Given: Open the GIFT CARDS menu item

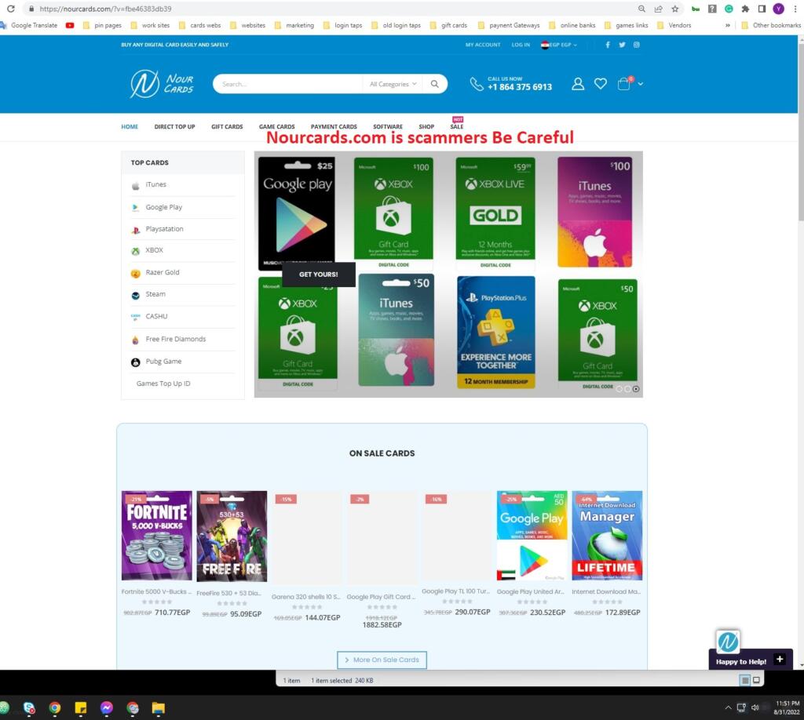Looking at the screenshot, I should point(227,126).
